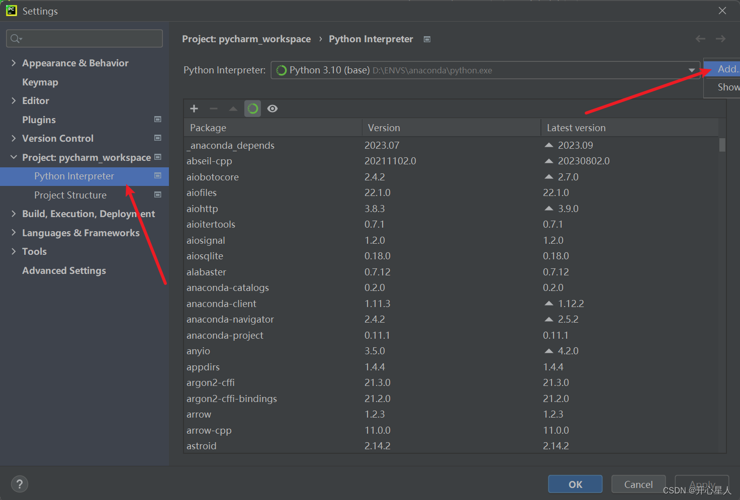Sort by the Package column header
The width and height of the screenshot is (740, 500).
click(x=273, y=128)
